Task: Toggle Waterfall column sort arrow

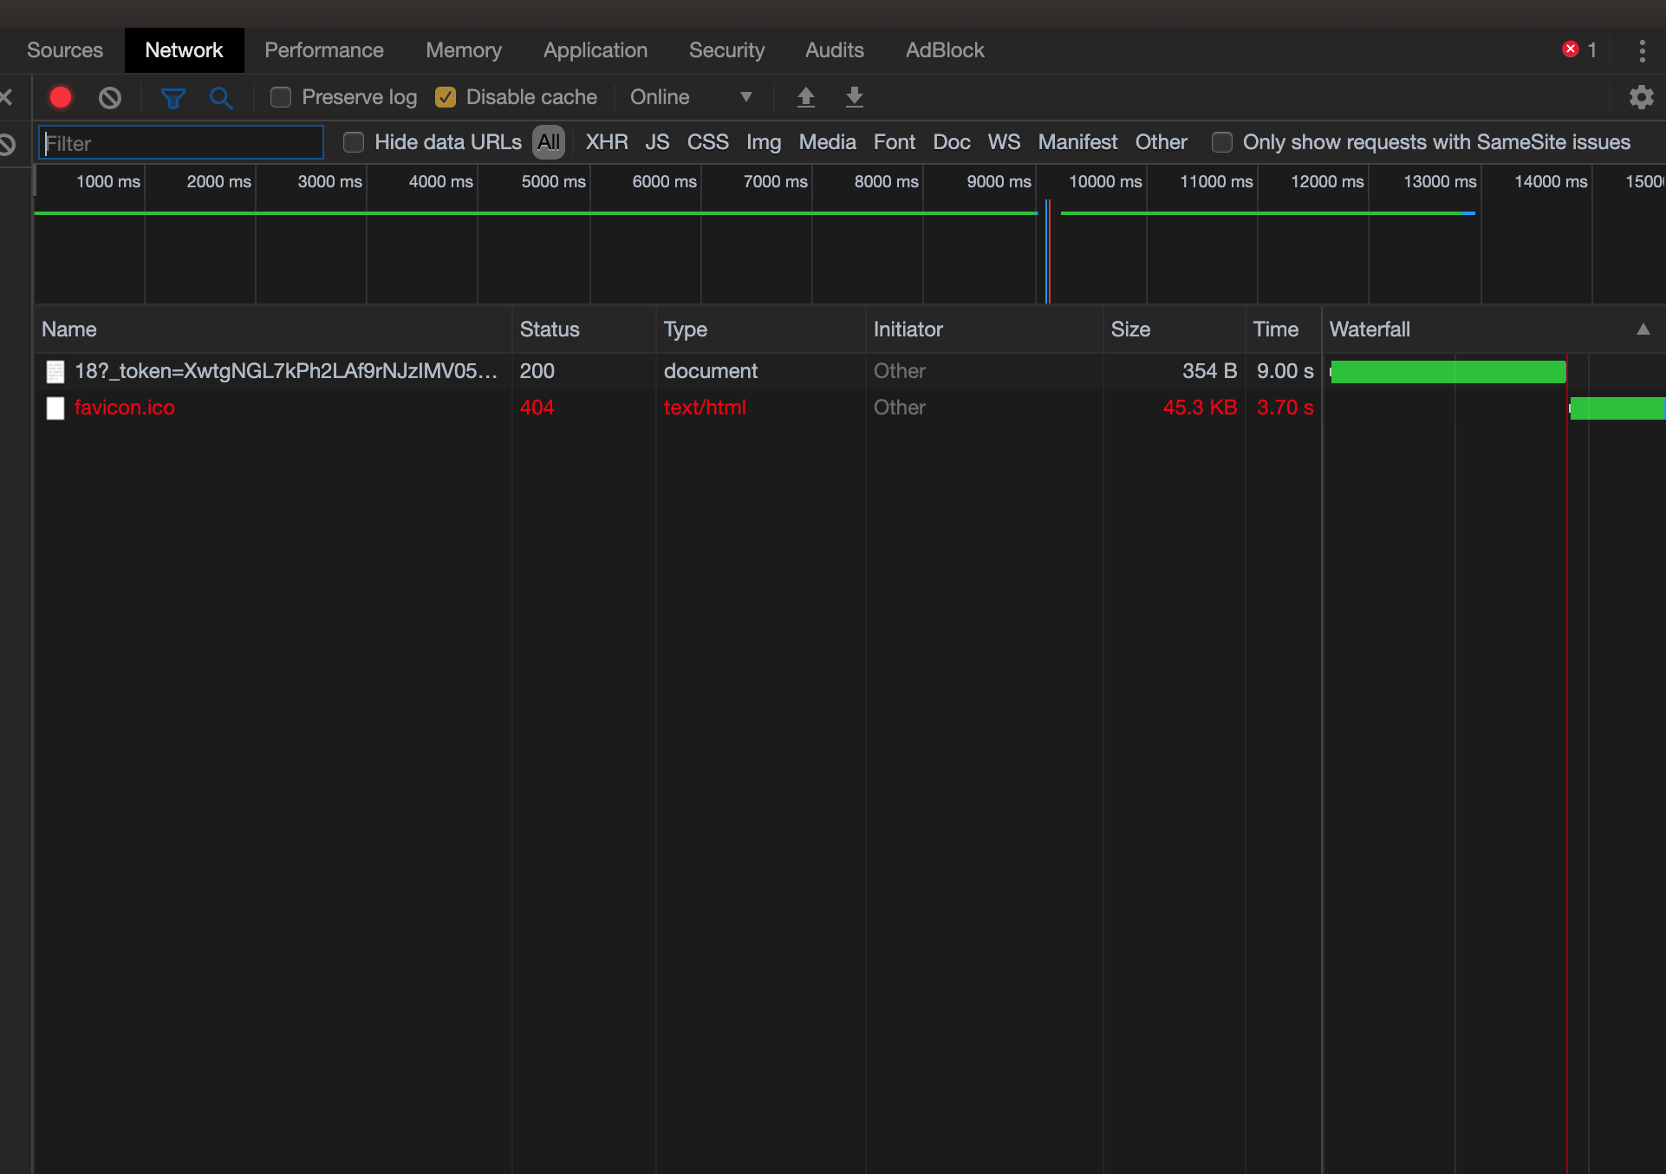Action: click(x=1643, y=329)
